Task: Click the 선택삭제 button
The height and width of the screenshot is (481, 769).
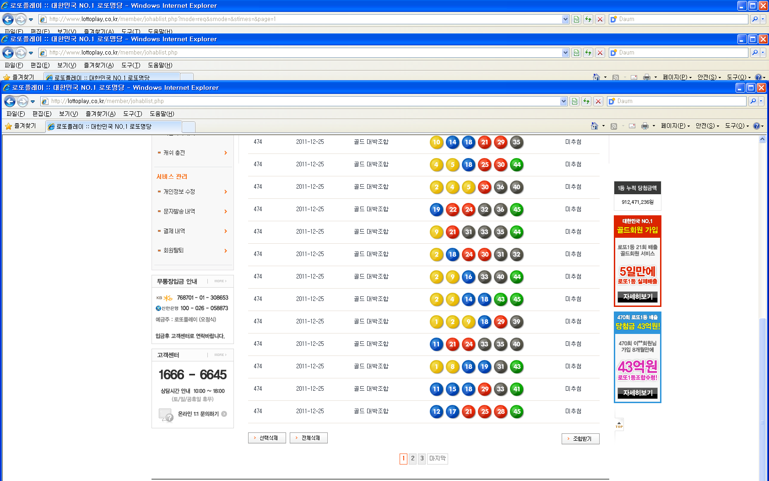Action: point(267,438)
